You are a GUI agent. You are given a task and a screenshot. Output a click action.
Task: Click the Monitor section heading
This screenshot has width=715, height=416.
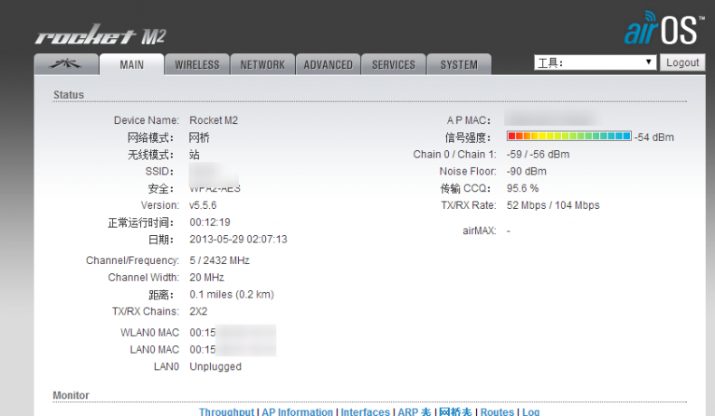point(71,395)
